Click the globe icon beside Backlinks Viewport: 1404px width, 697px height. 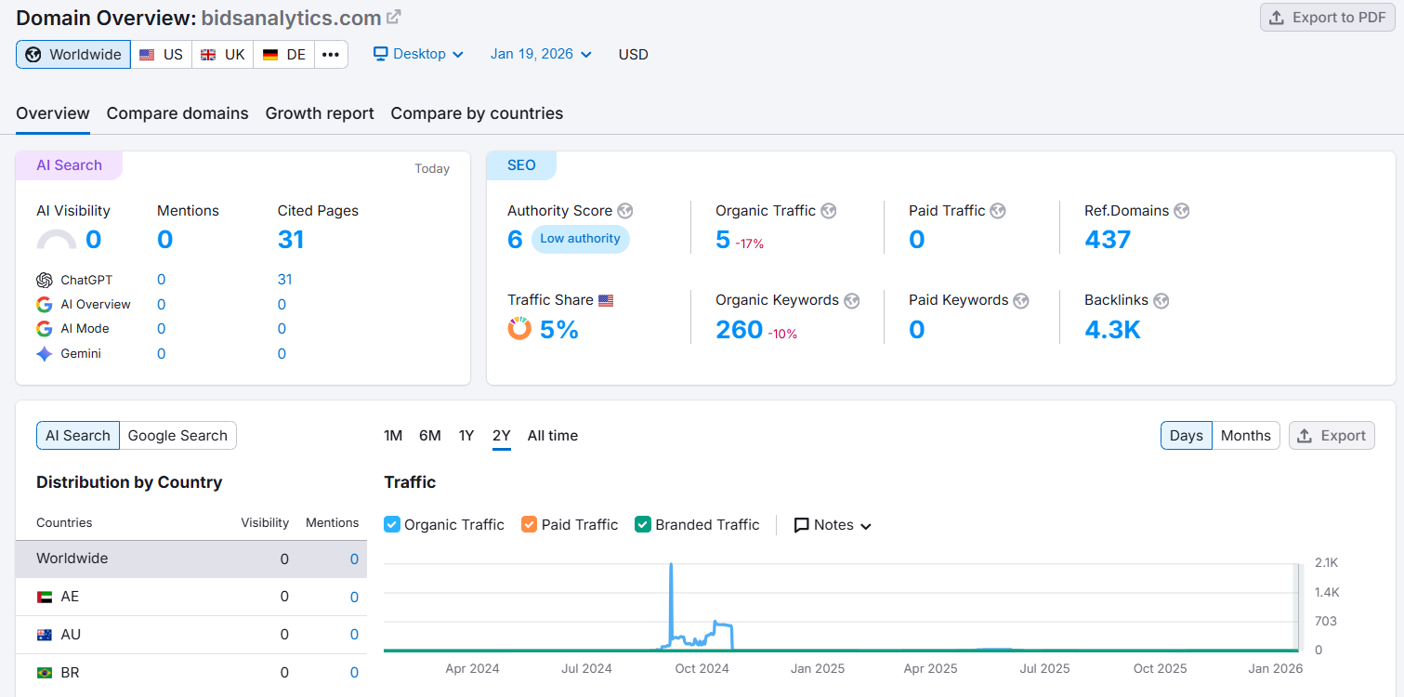pos(1161,300)
